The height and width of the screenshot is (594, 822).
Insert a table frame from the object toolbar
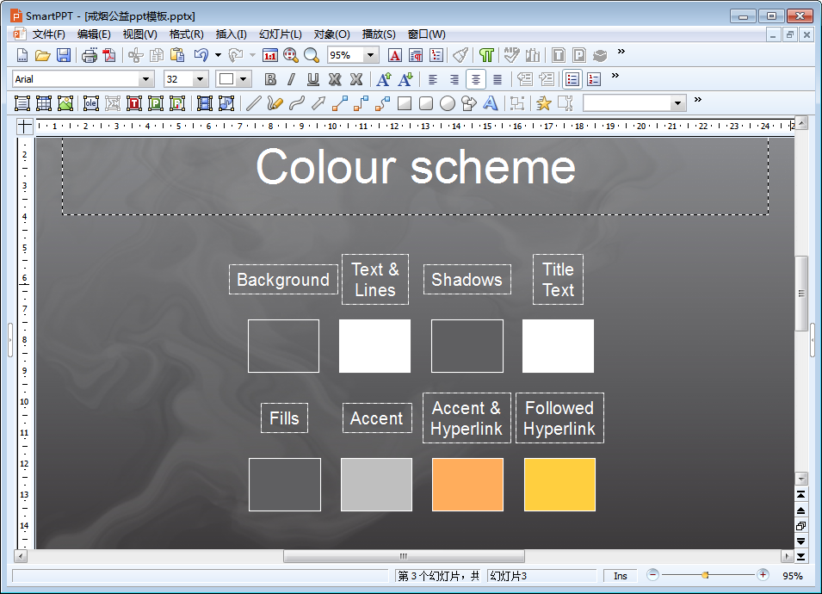click(x=44, y=103)
